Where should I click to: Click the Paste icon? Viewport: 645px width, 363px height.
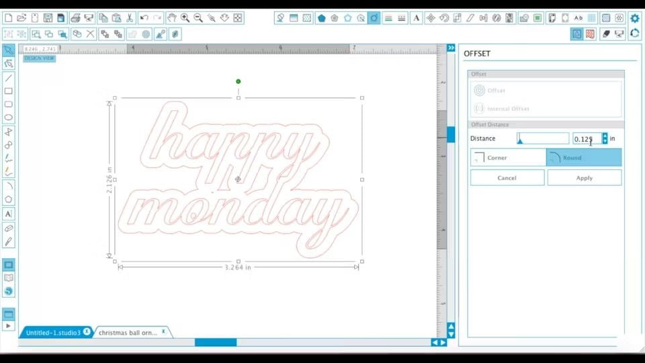(x=116, y=17)
